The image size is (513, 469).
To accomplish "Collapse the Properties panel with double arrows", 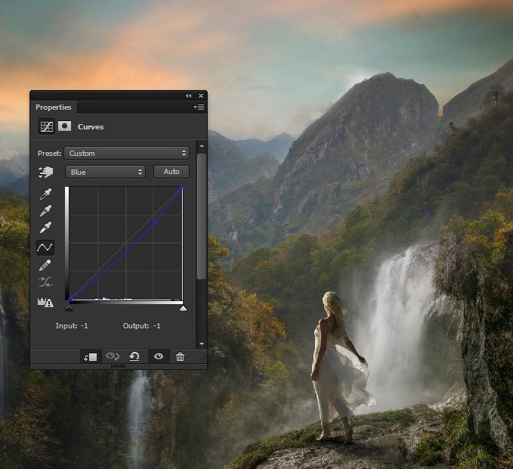I will (188, 96).
